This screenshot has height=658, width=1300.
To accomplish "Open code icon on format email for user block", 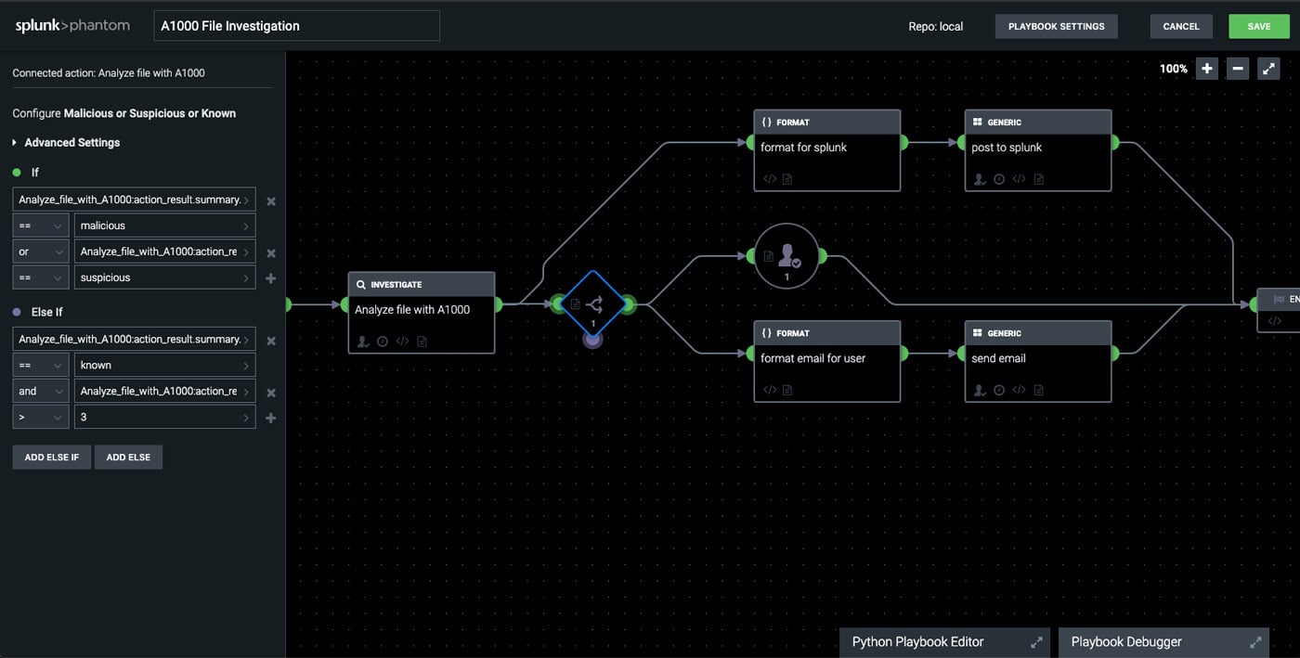I will [x=769, y=390].
